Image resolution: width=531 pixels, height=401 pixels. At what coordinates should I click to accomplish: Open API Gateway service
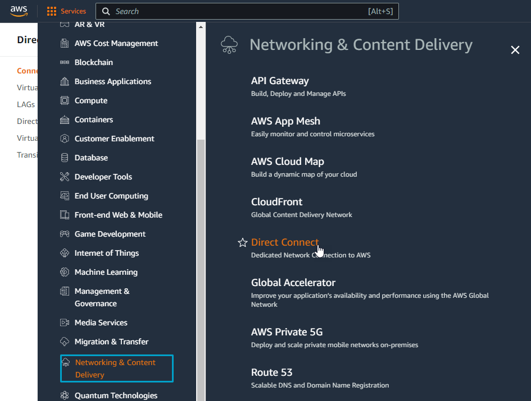(x=280, y=81)
